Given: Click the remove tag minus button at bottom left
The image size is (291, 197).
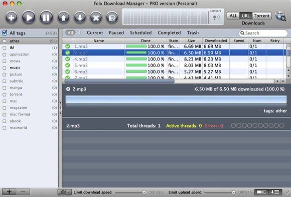Looking at the screenshot, I should (x=23, y=192).
